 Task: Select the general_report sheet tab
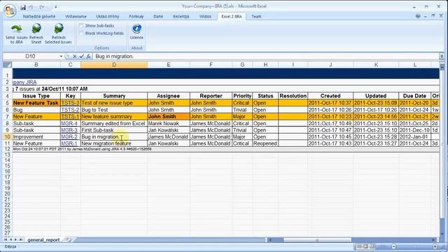click(43, 240)
